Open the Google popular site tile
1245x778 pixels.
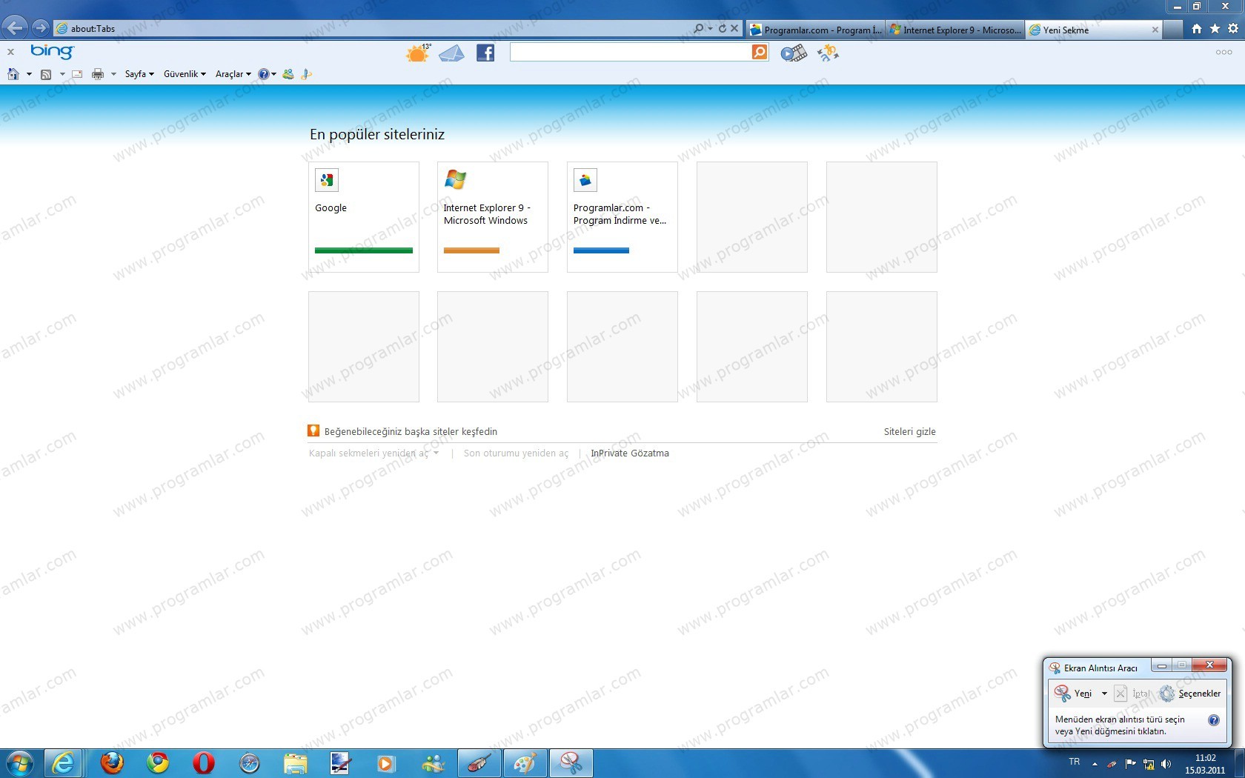(363, 216)
